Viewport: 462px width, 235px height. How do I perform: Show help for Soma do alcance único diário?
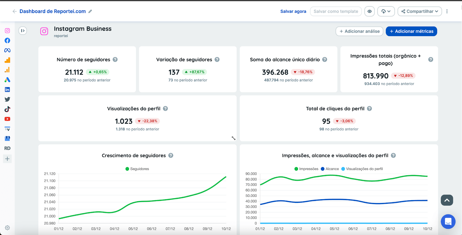[x=325, y=59]
